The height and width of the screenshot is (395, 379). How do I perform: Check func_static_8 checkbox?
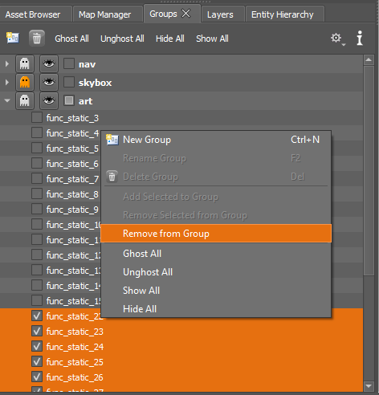coord(37,193)
